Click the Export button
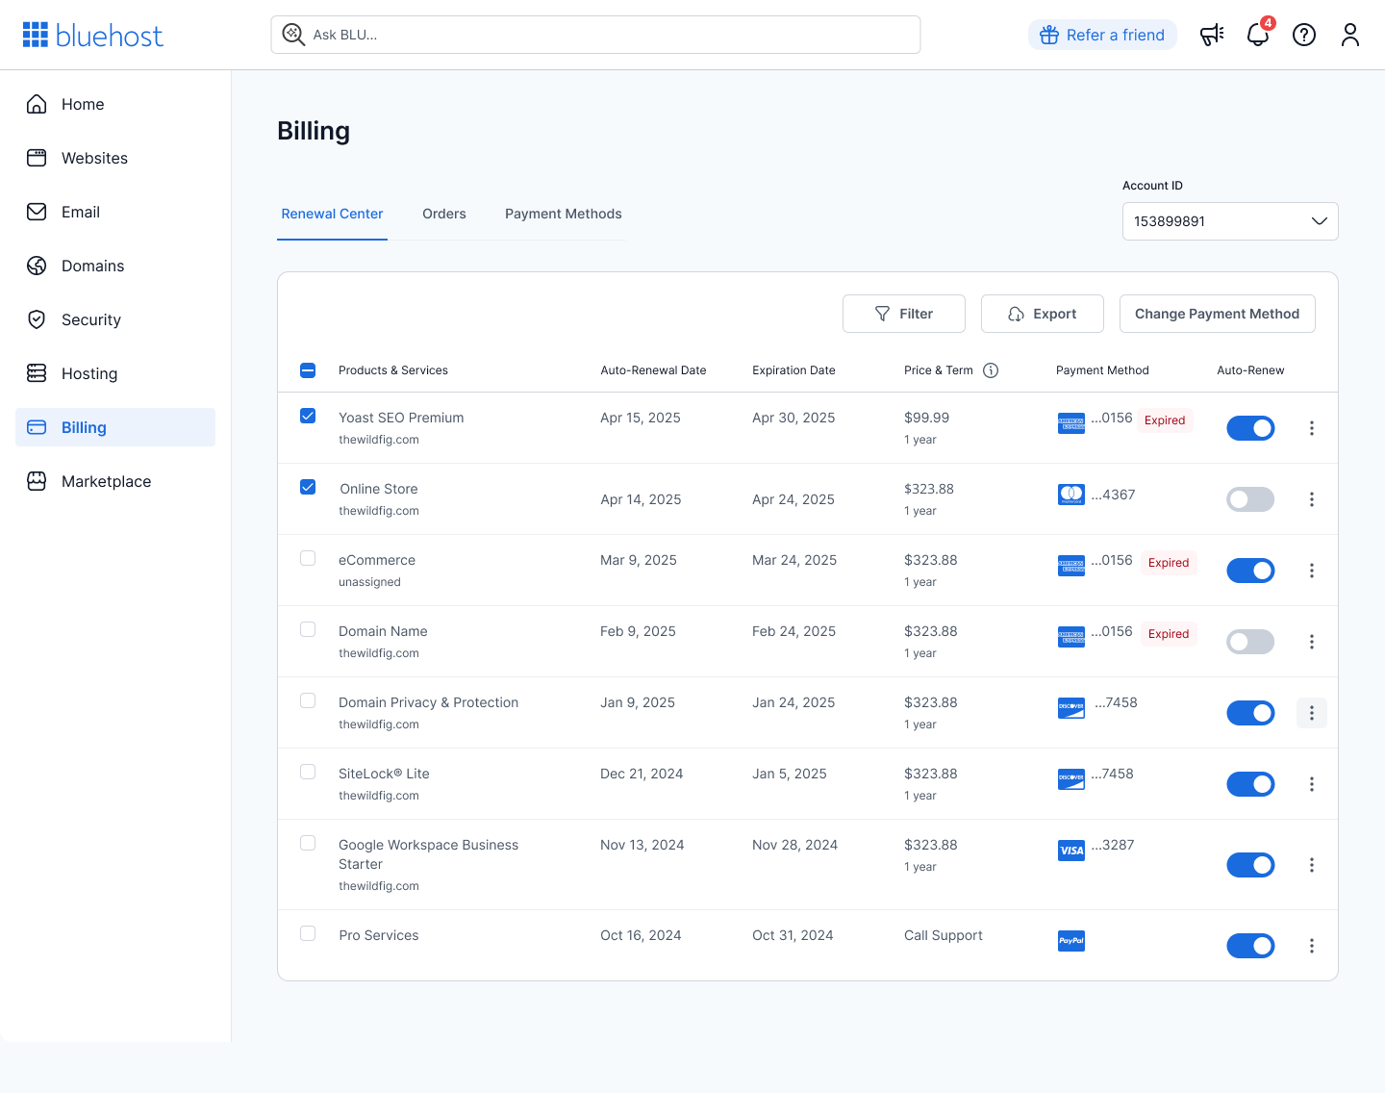1385x1093 pixels. [1042, 314]
